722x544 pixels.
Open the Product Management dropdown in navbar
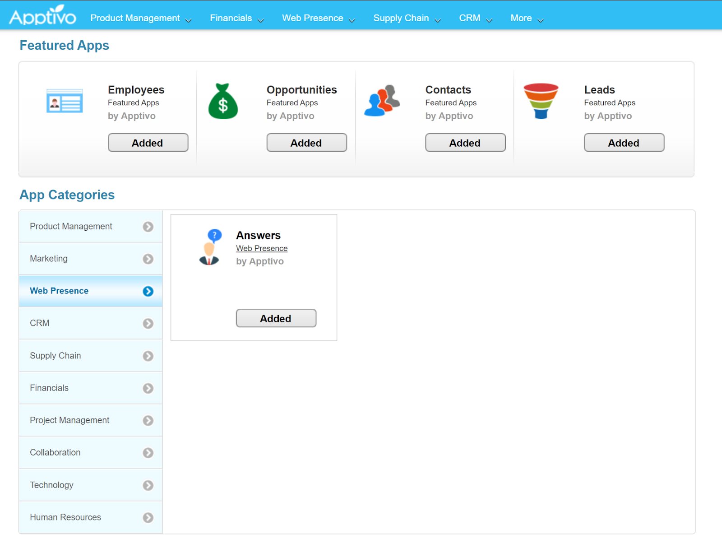pos(141,19)
